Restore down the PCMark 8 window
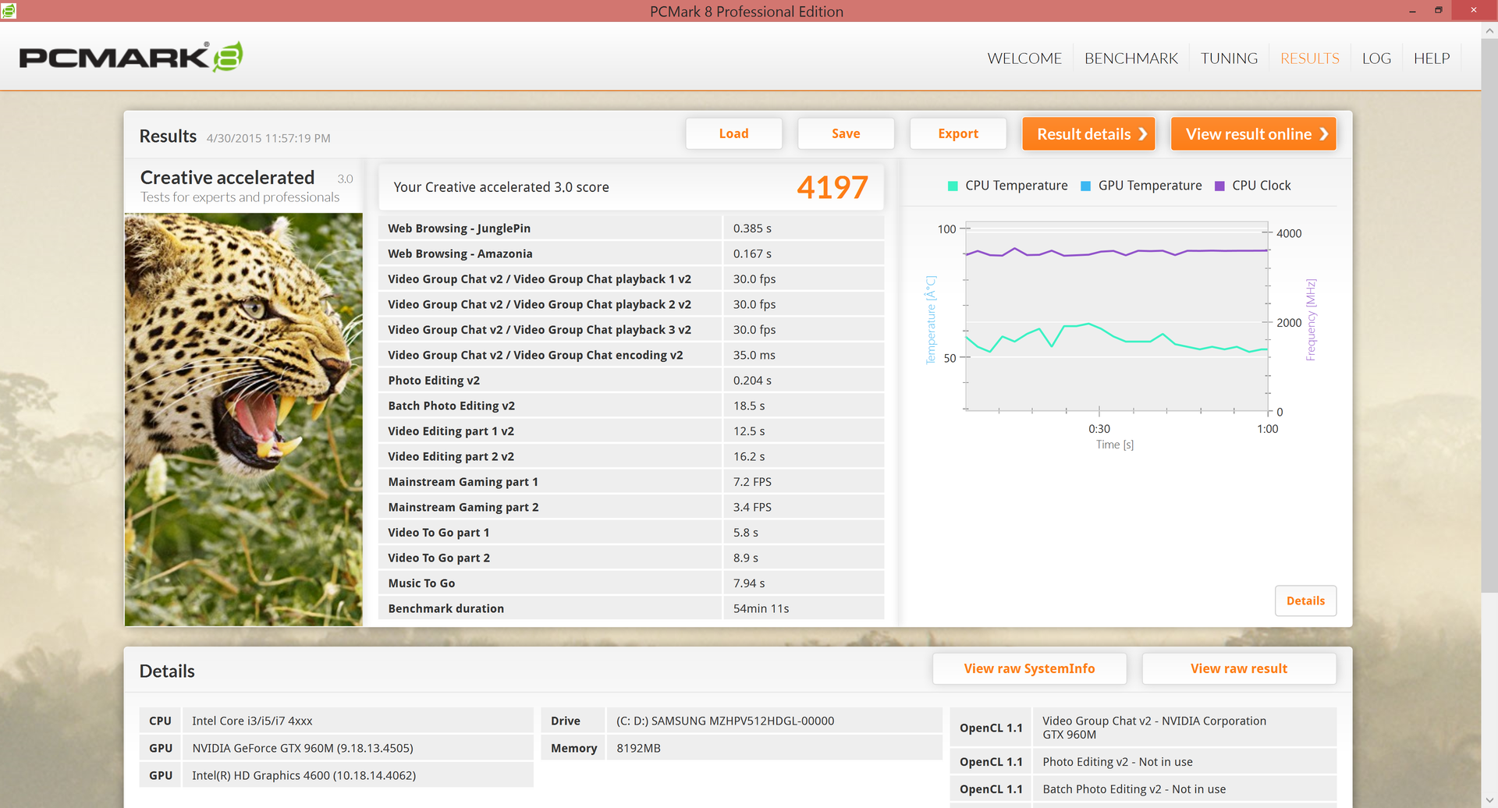This screenshot has width=1498, height=808. [1438, 10]
